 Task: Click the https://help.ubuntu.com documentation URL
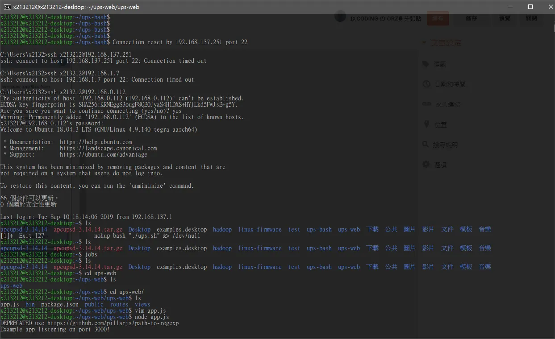click(96, 142)
